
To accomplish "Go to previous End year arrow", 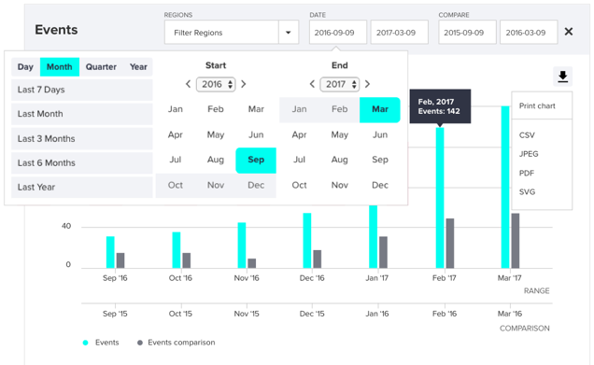I will point(312,84).
